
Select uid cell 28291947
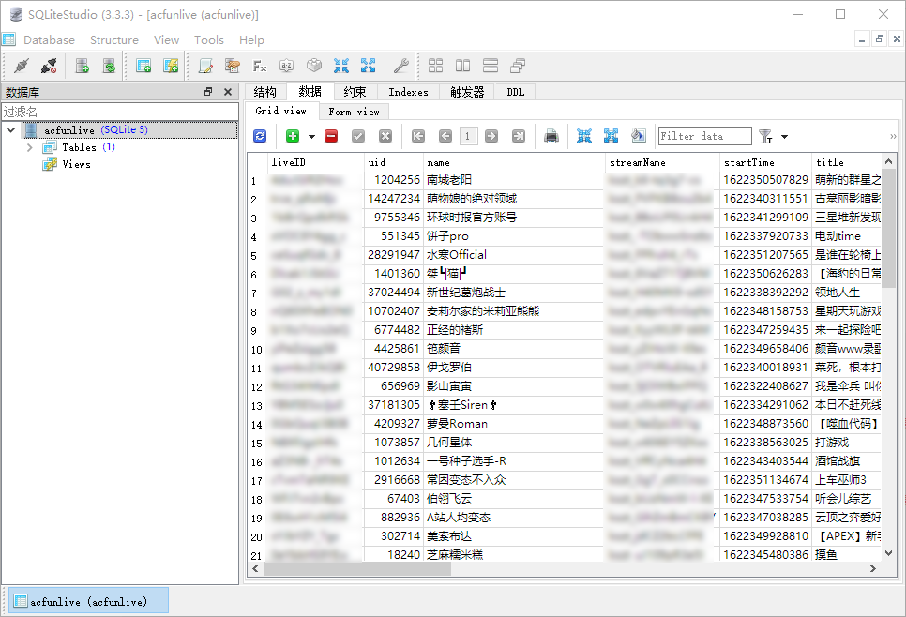(x=393, y=255)
